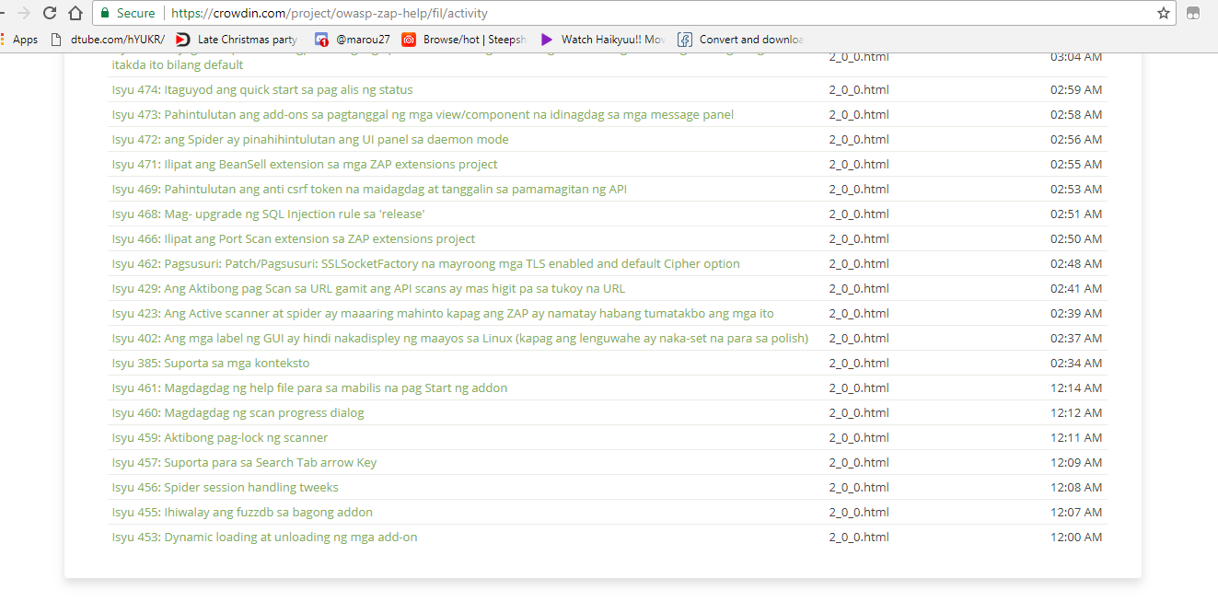This screenshot has width=1218, height=613.
Task: Click the 02:59 AM timestamp
Action: point(1076,90)
